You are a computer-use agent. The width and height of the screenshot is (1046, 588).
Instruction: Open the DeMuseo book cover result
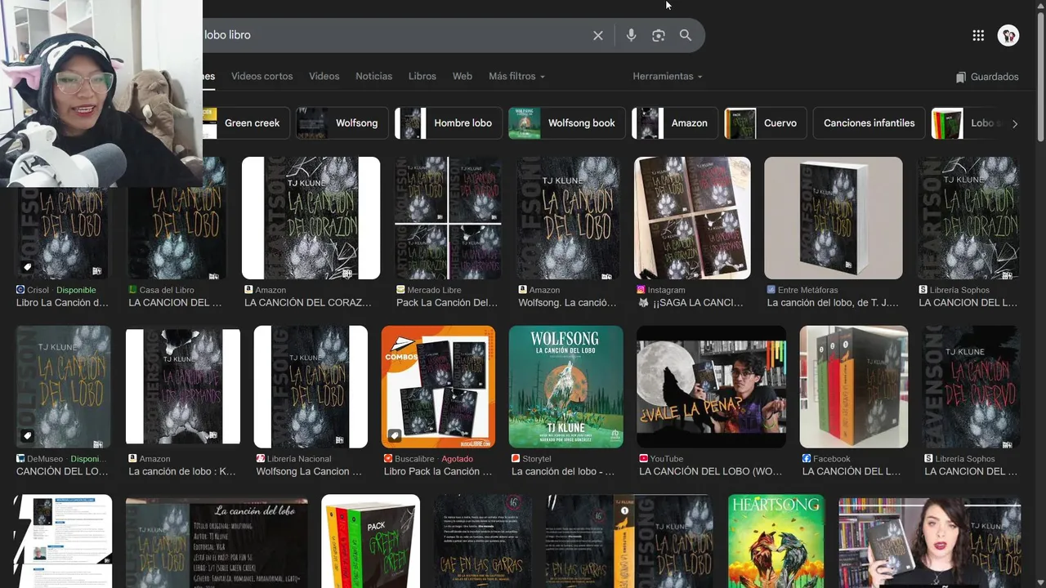(x=64, y=387)
